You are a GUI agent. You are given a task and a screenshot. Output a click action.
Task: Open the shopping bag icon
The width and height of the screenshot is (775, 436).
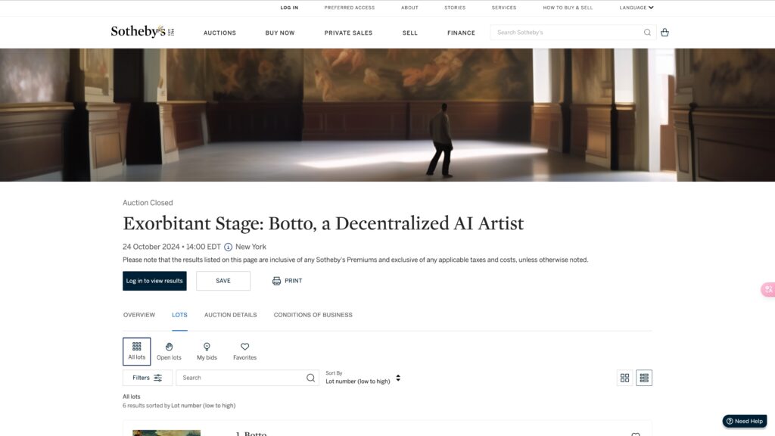click(x=665, y=32)
